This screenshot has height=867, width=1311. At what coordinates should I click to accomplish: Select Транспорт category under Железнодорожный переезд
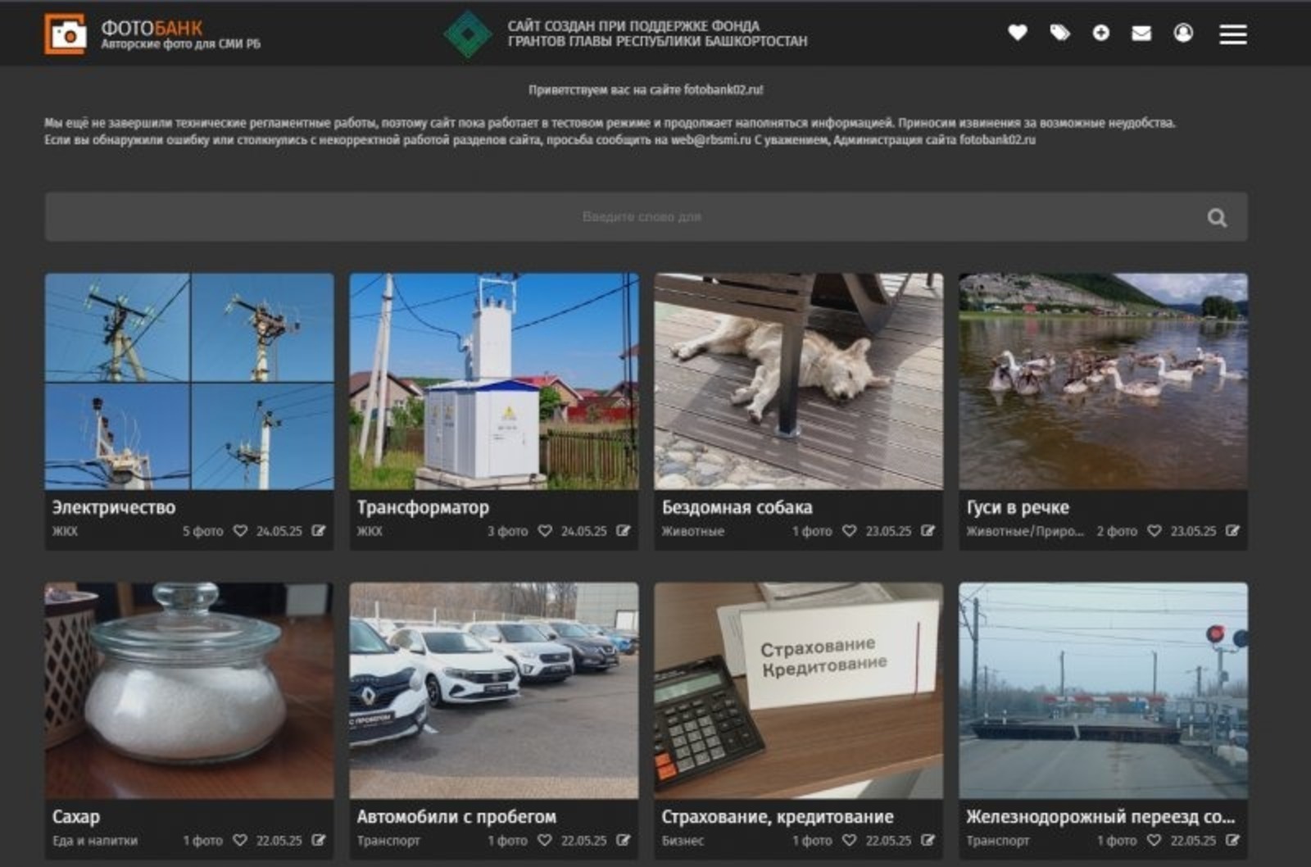coord(997,840)
